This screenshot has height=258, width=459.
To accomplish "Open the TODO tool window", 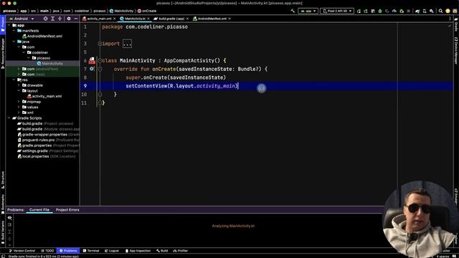I will tap(47, 251).
